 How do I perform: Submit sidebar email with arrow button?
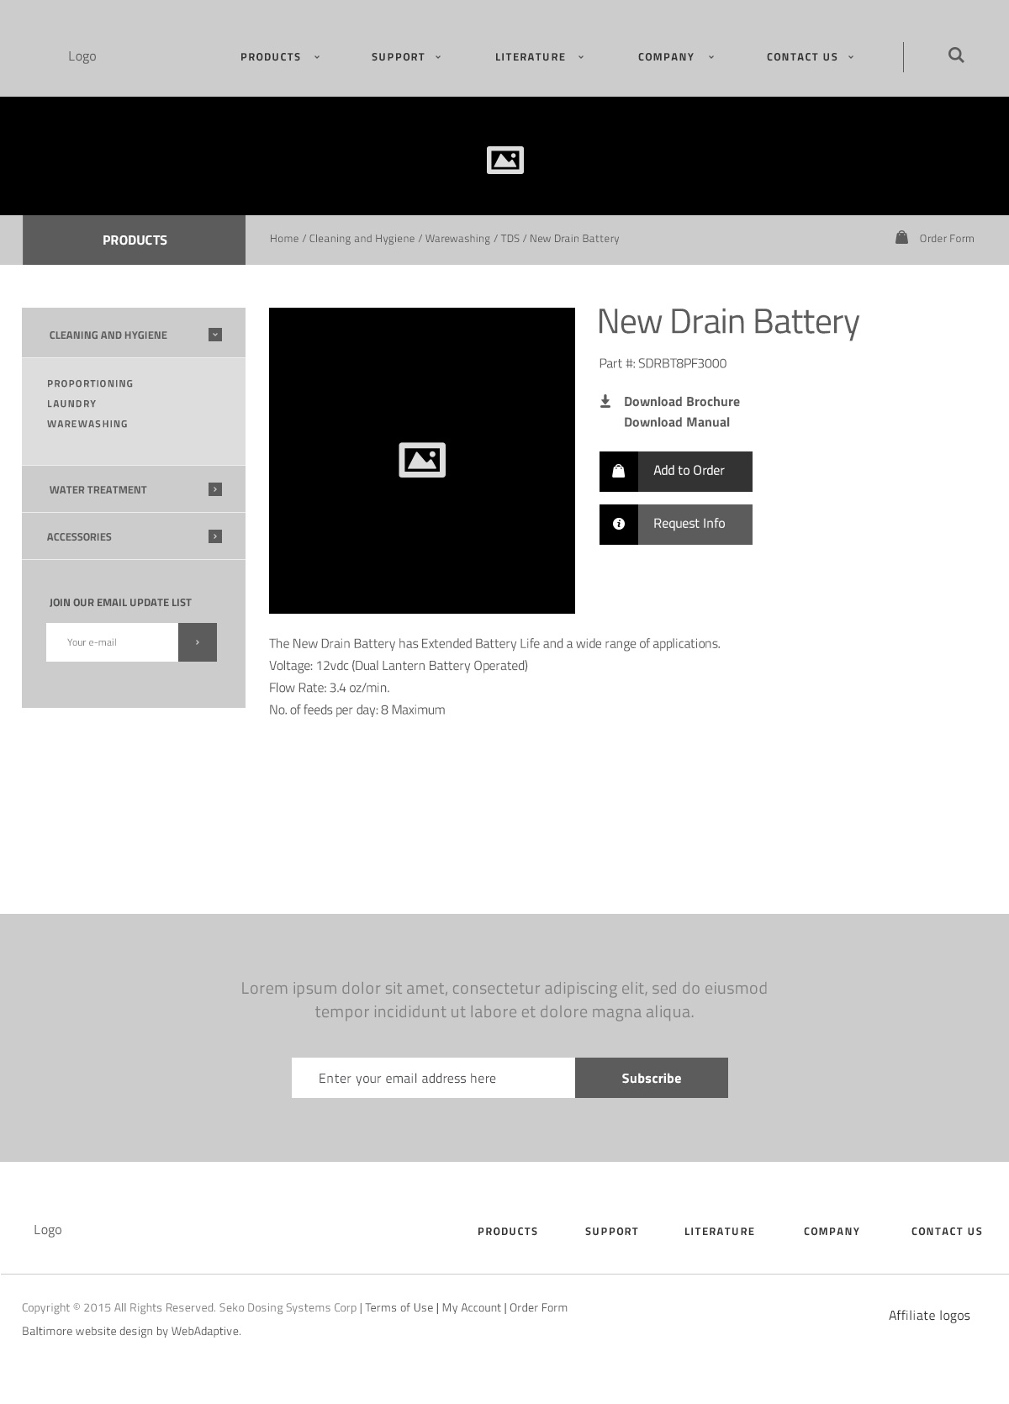(x=198, y=642)
